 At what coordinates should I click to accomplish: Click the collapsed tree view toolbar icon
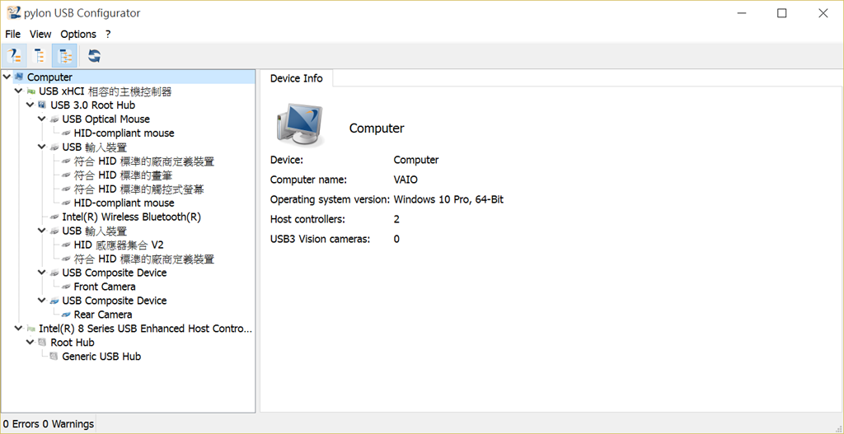[40, 56]
